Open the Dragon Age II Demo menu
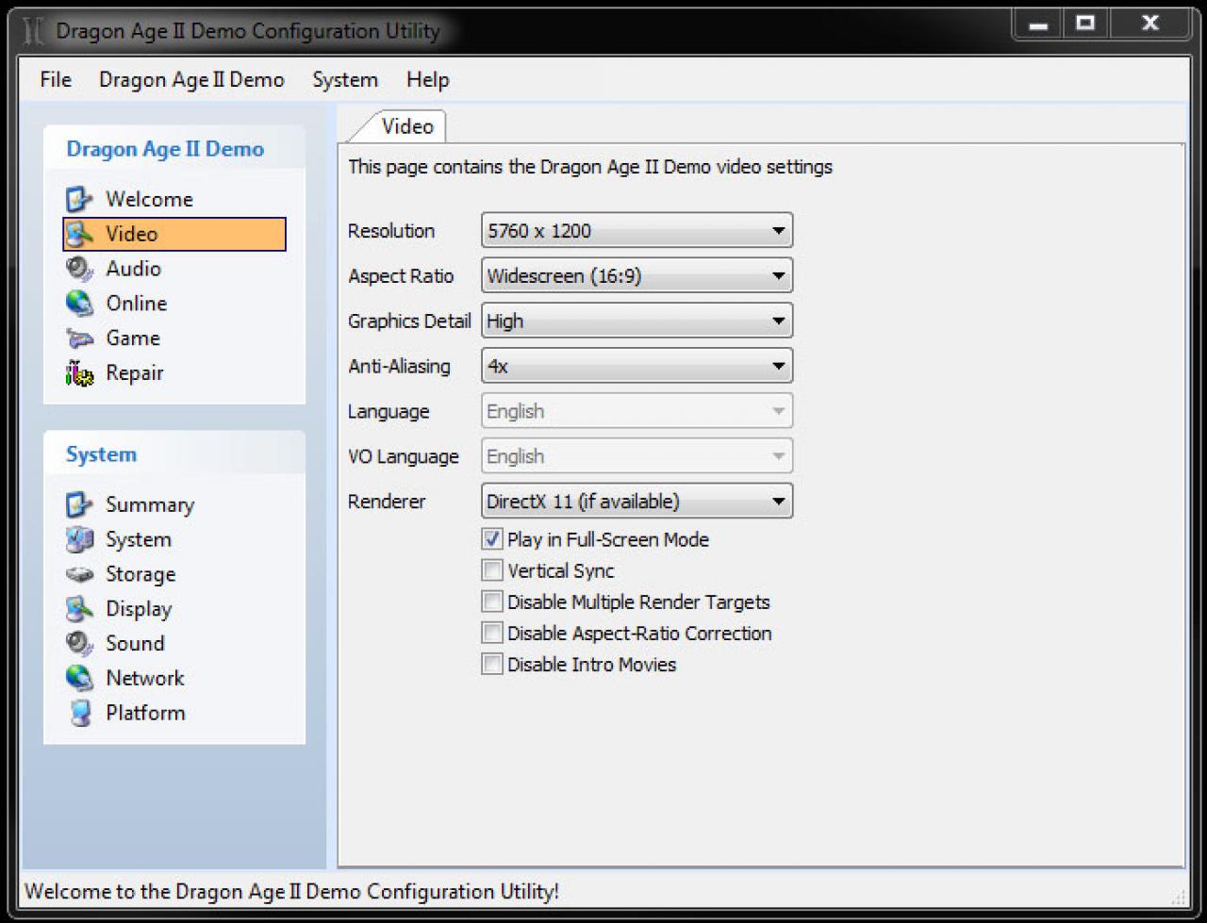The width and height of the screenshot is (1207, 923). (191, 80)
